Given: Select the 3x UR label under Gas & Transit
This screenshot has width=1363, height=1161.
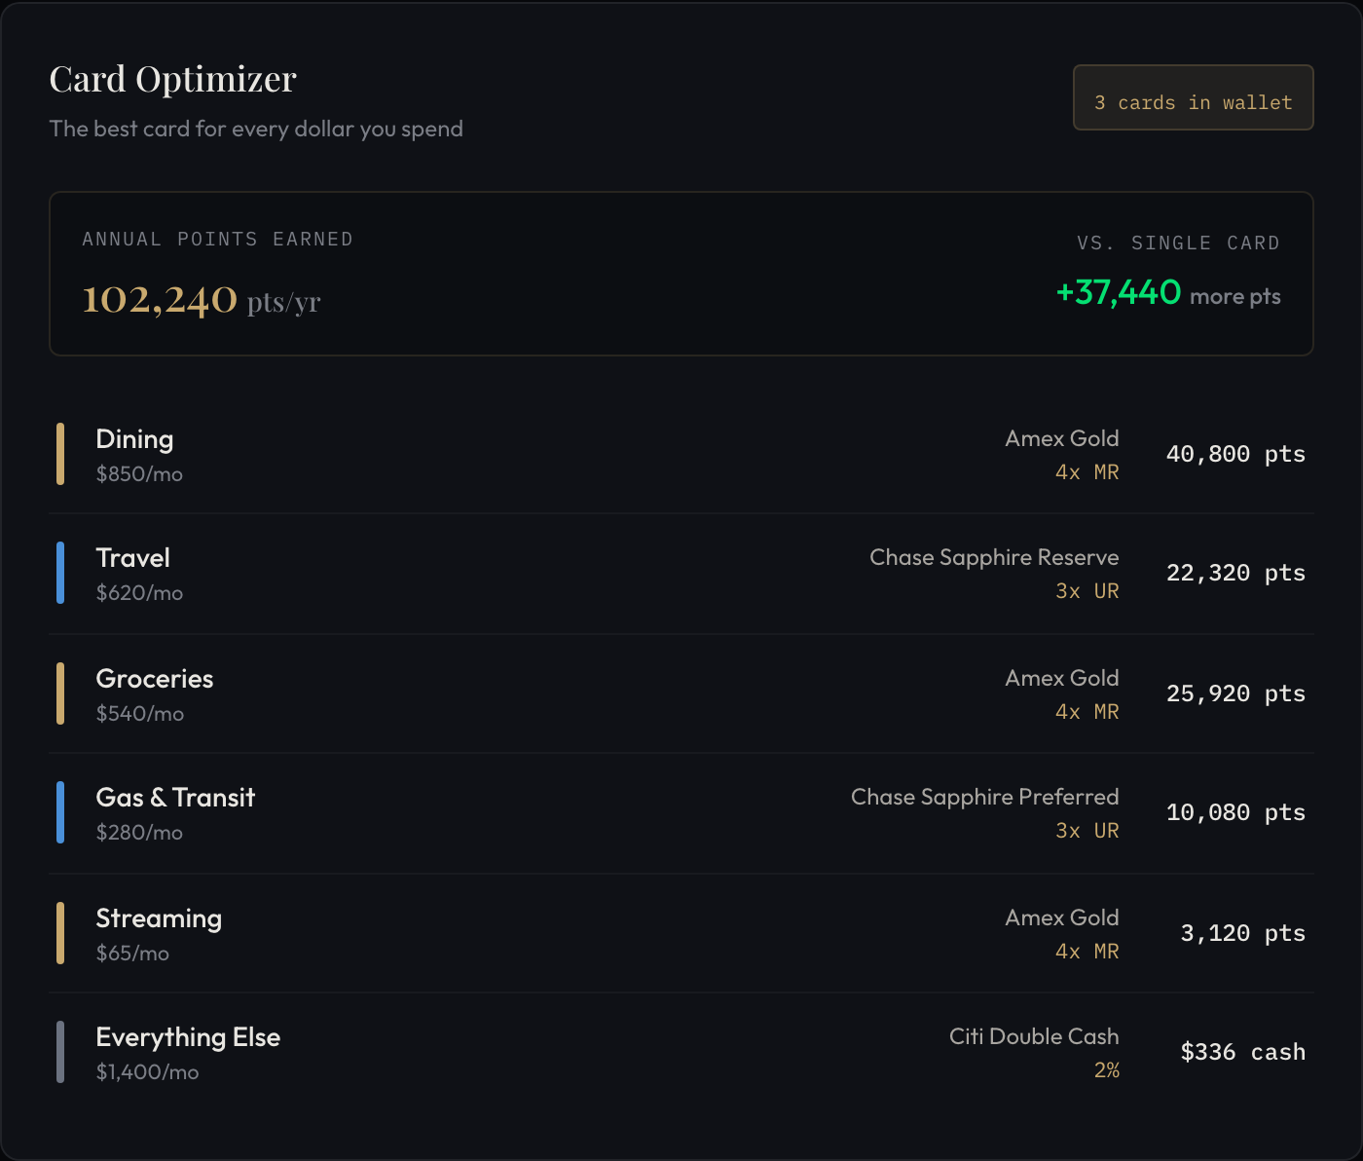Looking at the screenshot, I should coord(1087,831).
